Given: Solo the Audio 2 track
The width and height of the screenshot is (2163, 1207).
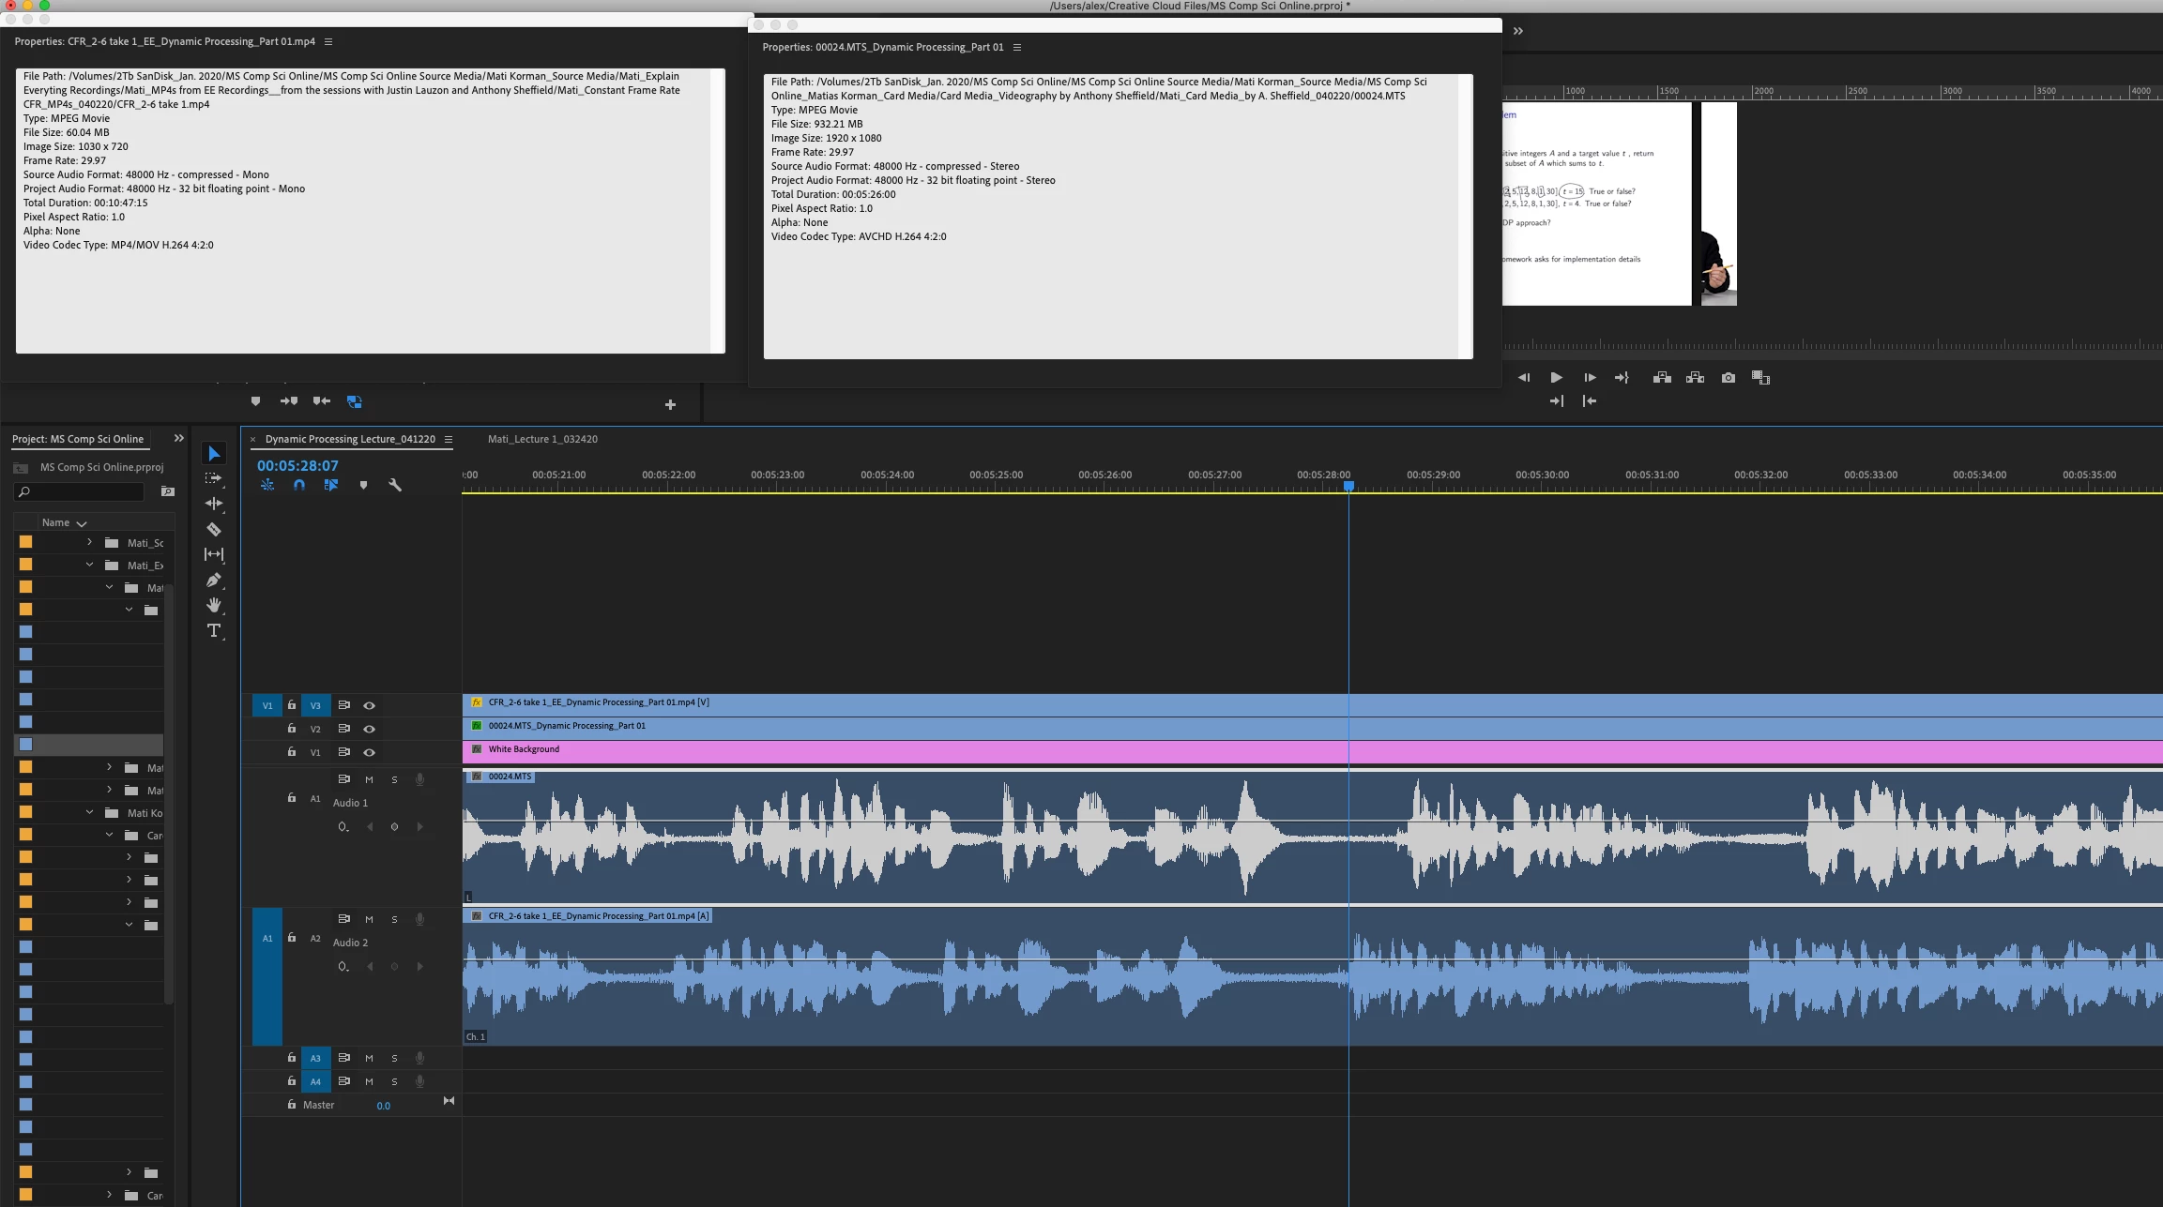Looking at the screenshot, I should [394, 919].
